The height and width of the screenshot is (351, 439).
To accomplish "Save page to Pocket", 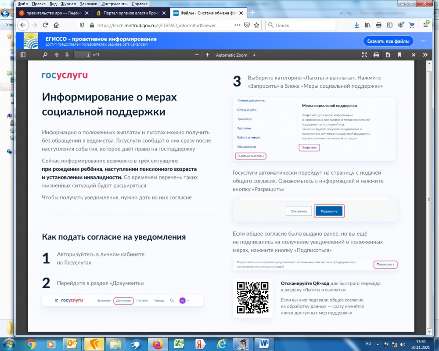I will click(247, 25).
